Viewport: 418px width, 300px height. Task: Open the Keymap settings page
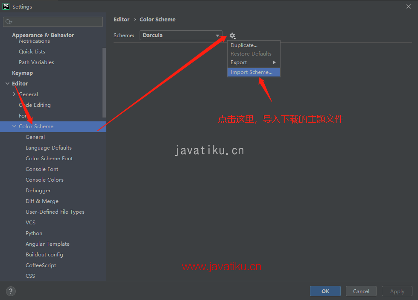(22, 73)
